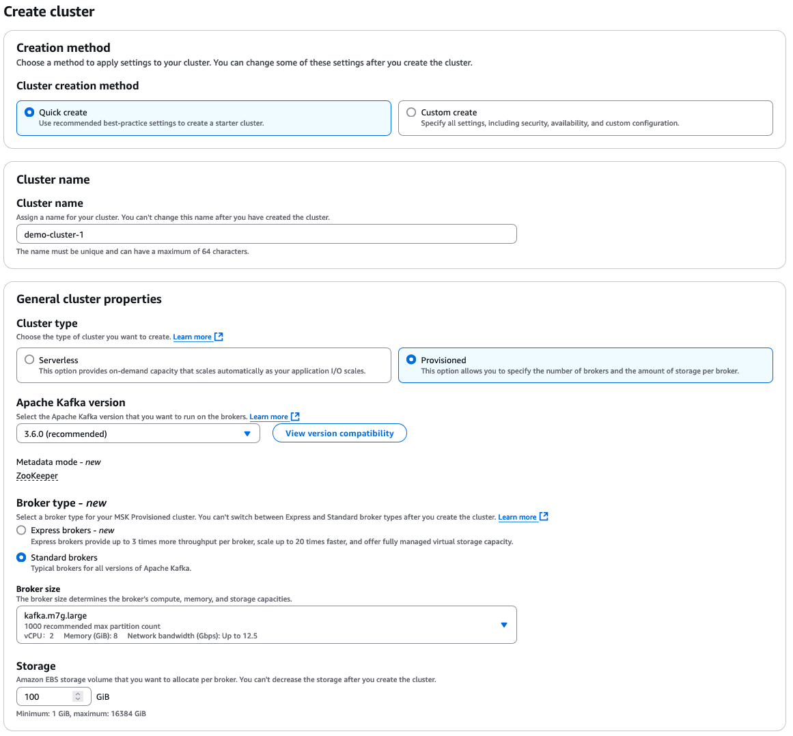Choose the Serverless cluster type
Image resolution: width=793 pixels, height=736 pixels.
[204, 365]
